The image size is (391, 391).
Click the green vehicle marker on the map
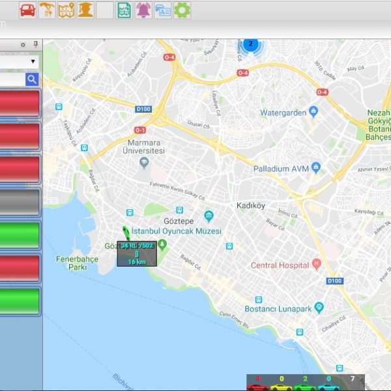(x=126, y=233)
